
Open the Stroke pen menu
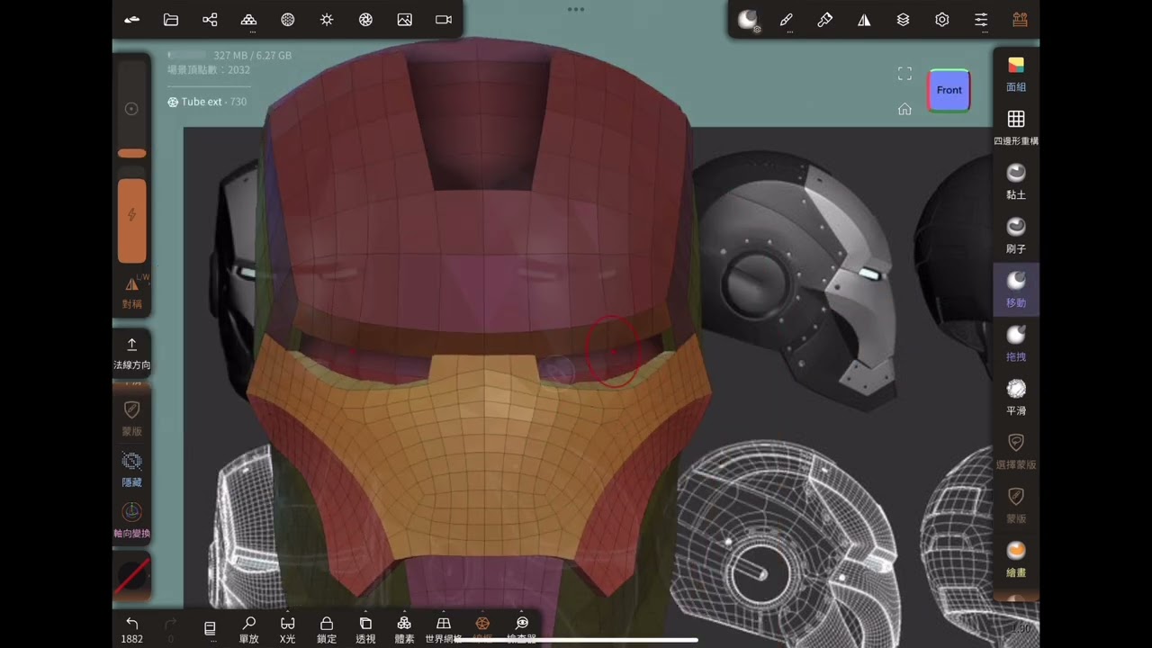[x=786, y=20]
